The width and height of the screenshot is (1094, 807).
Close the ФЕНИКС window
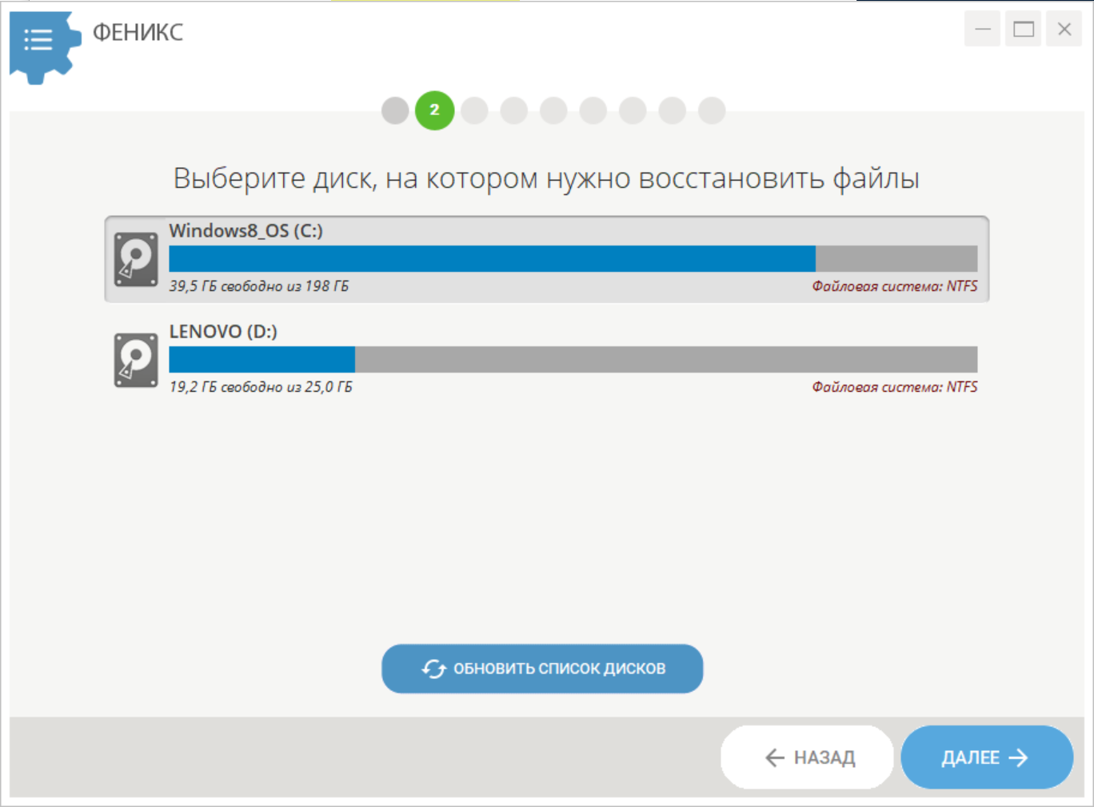(x=1064, y=30)
